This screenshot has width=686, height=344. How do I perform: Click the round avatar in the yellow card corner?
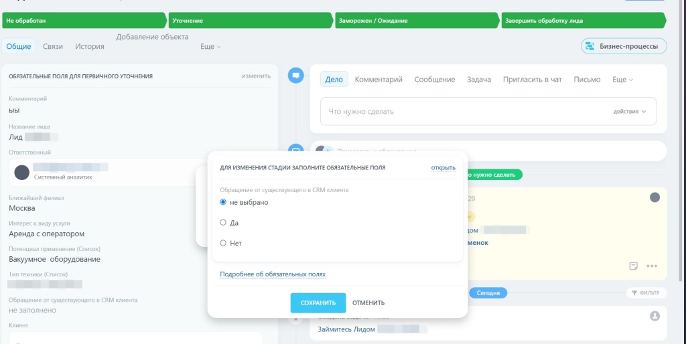655,197
